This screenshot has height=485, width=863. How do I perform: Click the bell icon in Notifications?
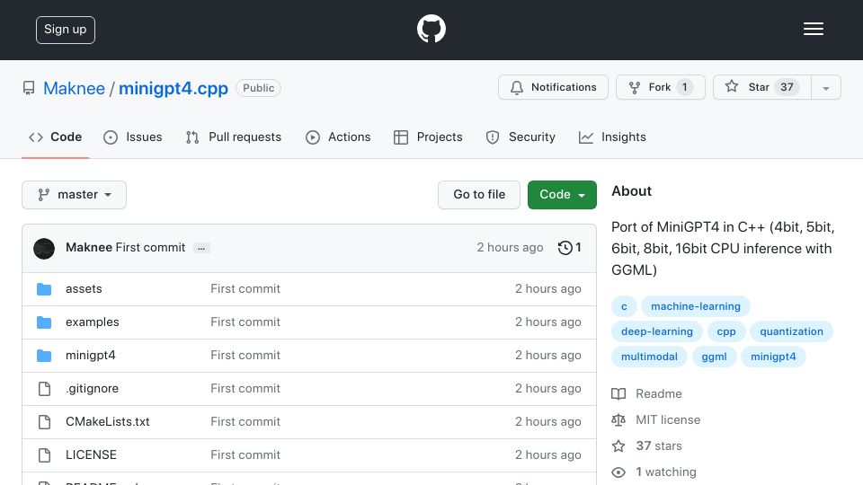coord(516,87)
